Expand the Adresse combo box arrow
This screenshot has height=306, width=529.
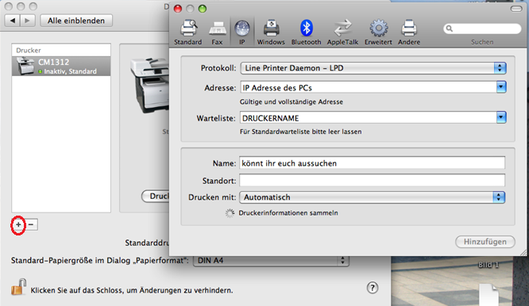501,87
